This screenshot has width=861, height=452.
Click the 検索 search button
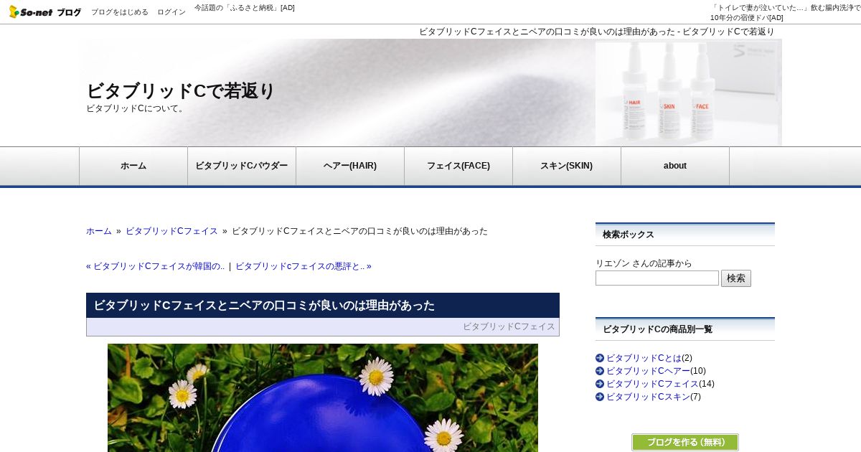pos(736,278)
